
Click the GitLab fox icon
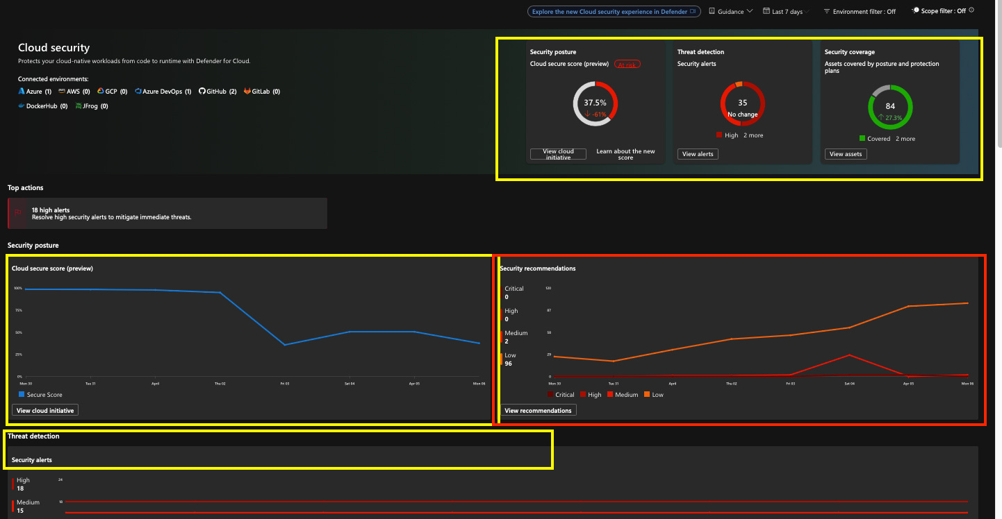point(247,92)
